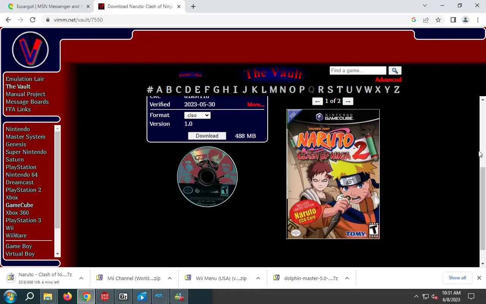Image resolution: width=486 pixels, height=304 pixels.
Task: Click the address bar URL vimm.net/vault/7550
Action: 78,20
